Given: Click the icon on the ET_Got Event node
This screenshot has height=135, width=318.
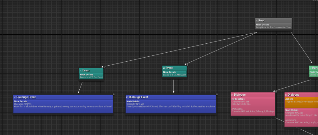Looking at the screenshot, I should tap(81, 71).
